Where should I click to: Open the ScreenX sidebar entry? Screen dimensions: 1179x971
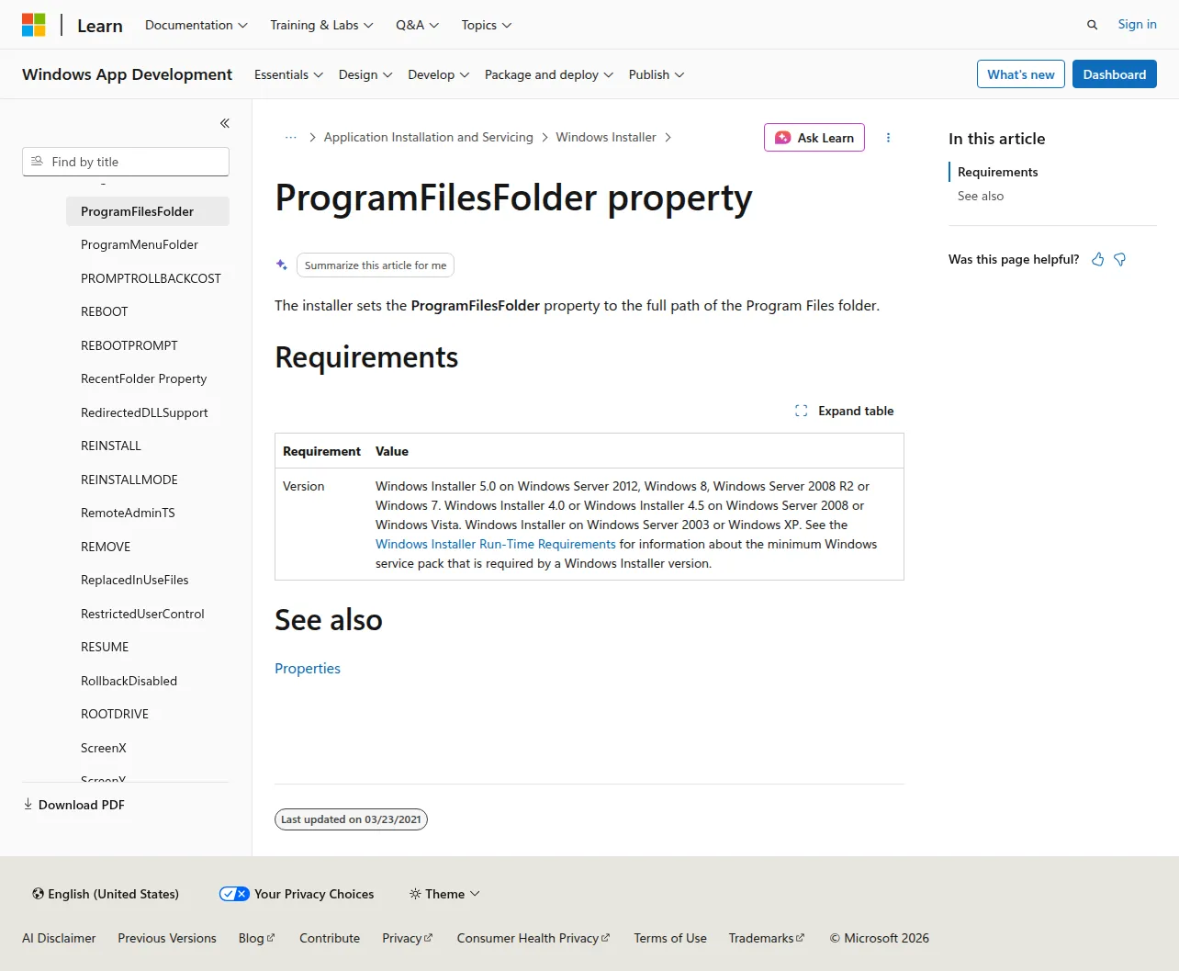104,748
